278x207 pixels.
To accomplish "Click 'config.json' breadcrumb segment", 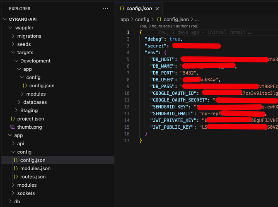I will tap(176, 19).
